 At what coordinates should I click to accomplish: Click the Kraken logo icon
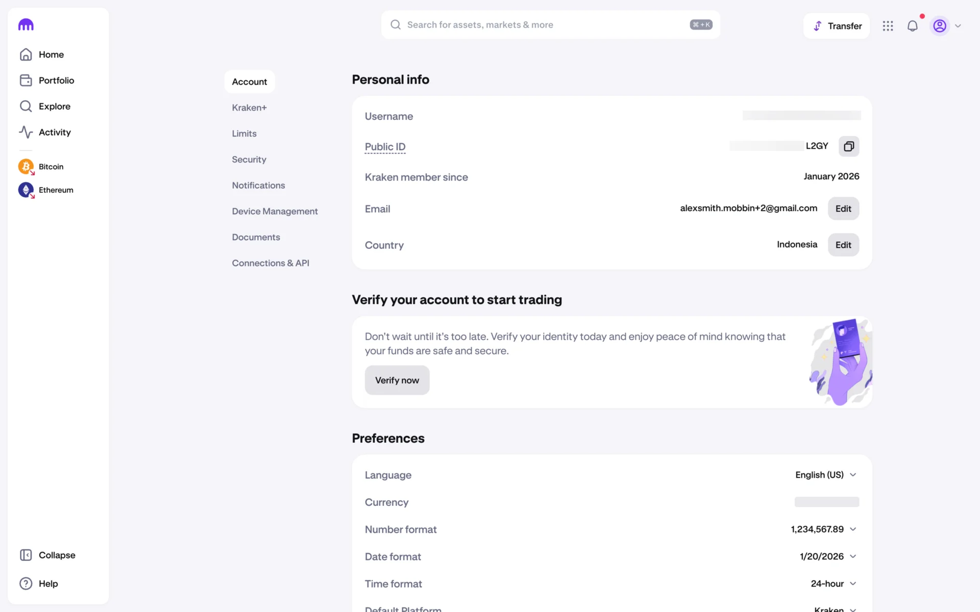click(26, 25)
